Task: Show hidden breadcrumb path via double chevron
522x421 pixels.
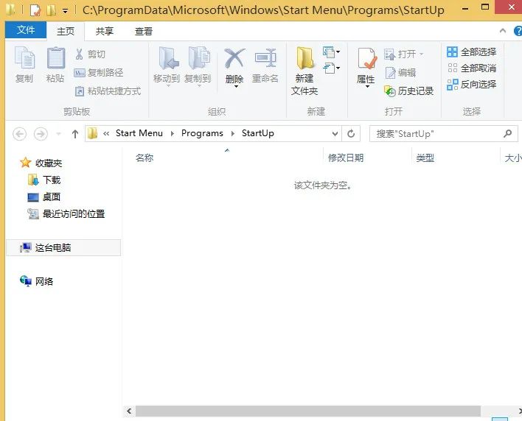Action: point(106,133)
